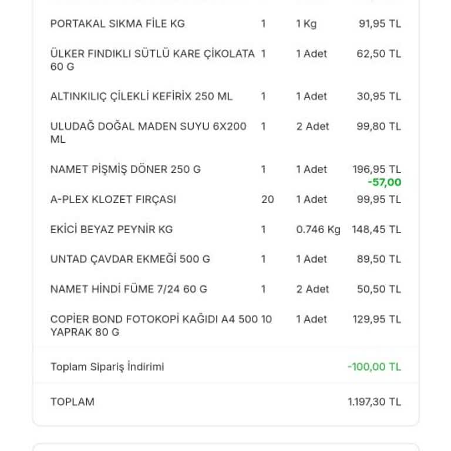Viewport: 451px width, 451px height.
Task: Click NAMET PİŞMİŞ DÖNER 250 G product
Action: 125,170
